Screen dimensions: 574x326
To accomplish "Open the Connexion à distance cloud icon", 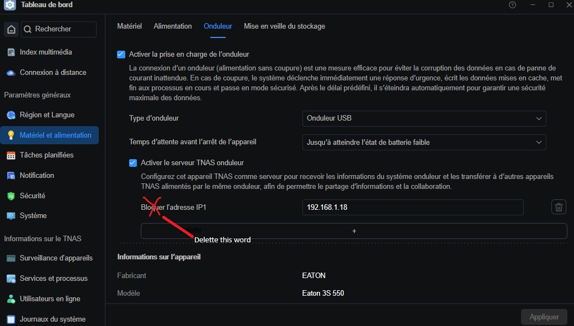I will pos(11,73).
